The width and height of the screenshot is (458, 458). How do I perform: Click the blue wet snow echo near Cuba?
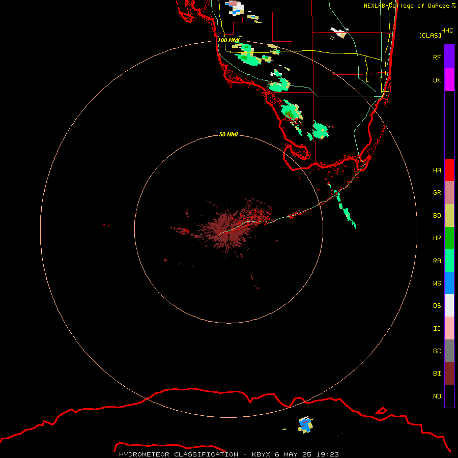305,425
